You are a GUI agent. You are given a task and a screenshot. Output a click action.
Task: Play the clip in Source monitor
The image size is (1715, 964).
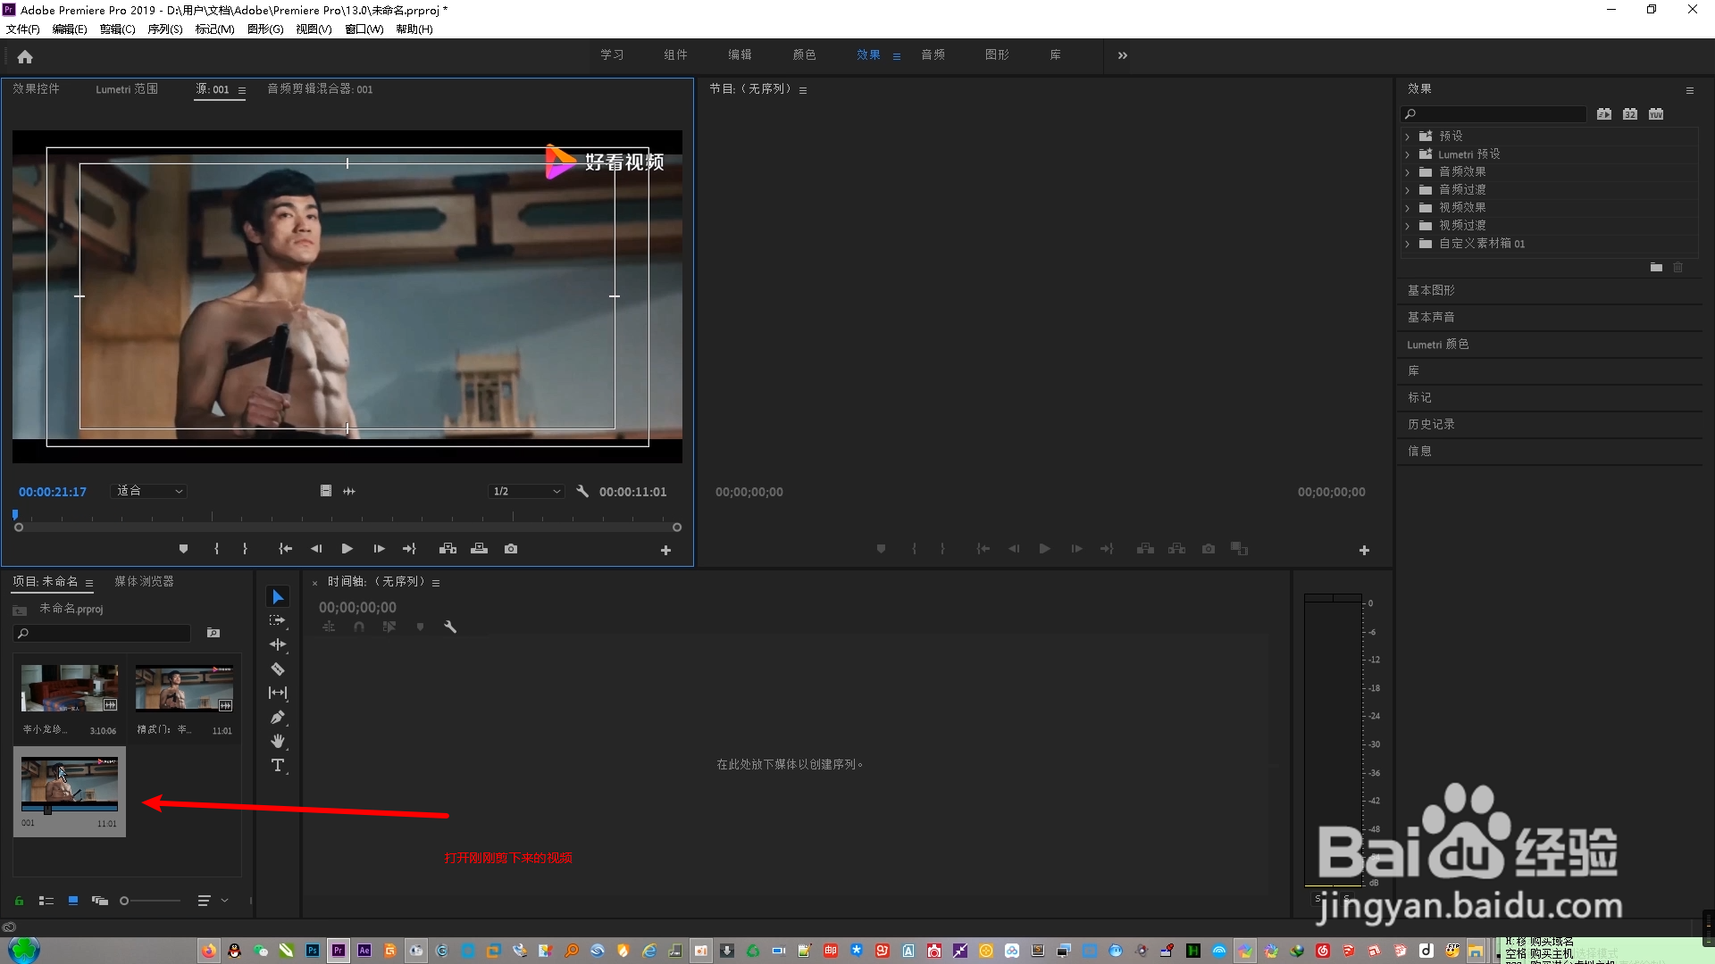347,549
